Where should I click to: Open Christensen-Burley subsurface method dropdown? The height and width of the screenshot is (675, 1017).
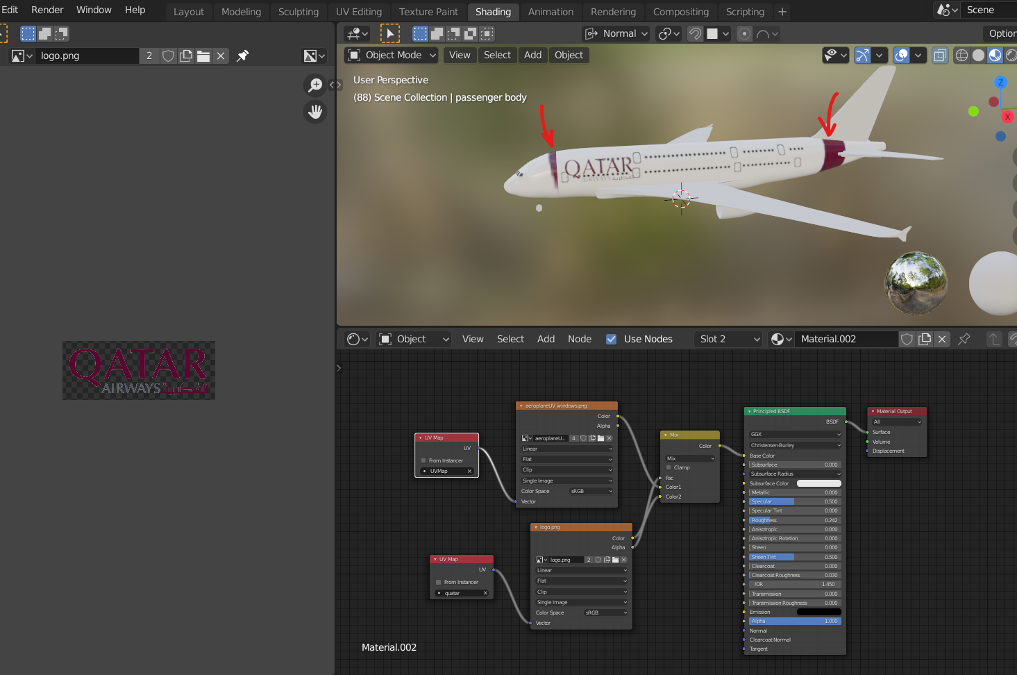(795, 445)
